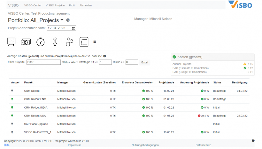The image size is (262, 149).
Task: Click the green Ampel light for CRM Rollout USA
Action: pyautogui.click(x=12, y=116)
